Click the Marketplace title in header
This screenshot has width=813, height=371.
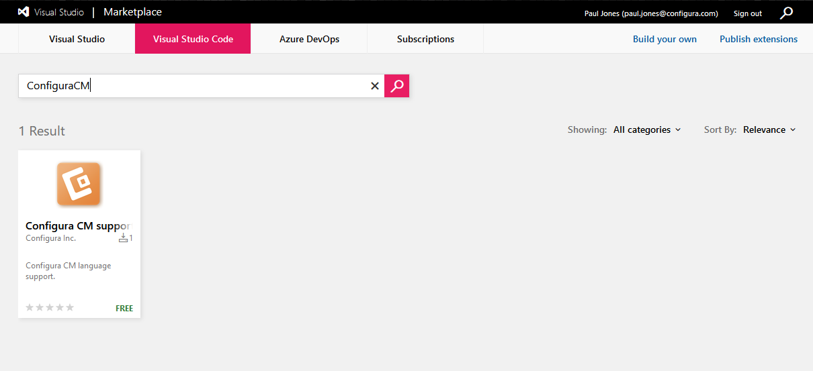click(x=132, y=12)
